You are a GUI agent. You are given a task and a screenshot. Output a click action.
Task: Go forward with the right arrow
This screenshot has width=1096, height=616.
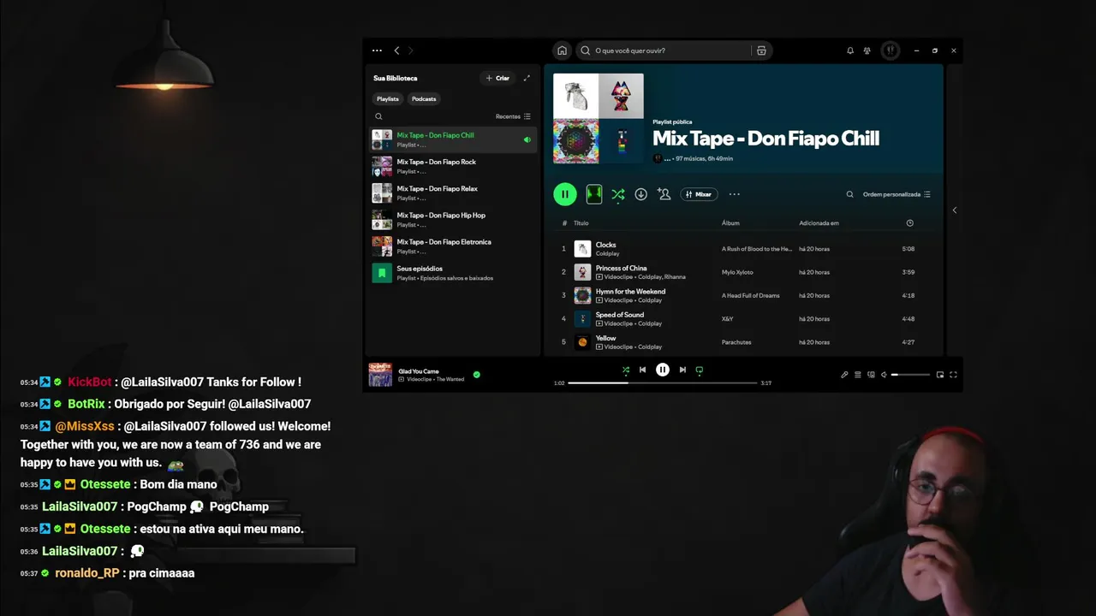pyautogui.click(x=411, y=50)
